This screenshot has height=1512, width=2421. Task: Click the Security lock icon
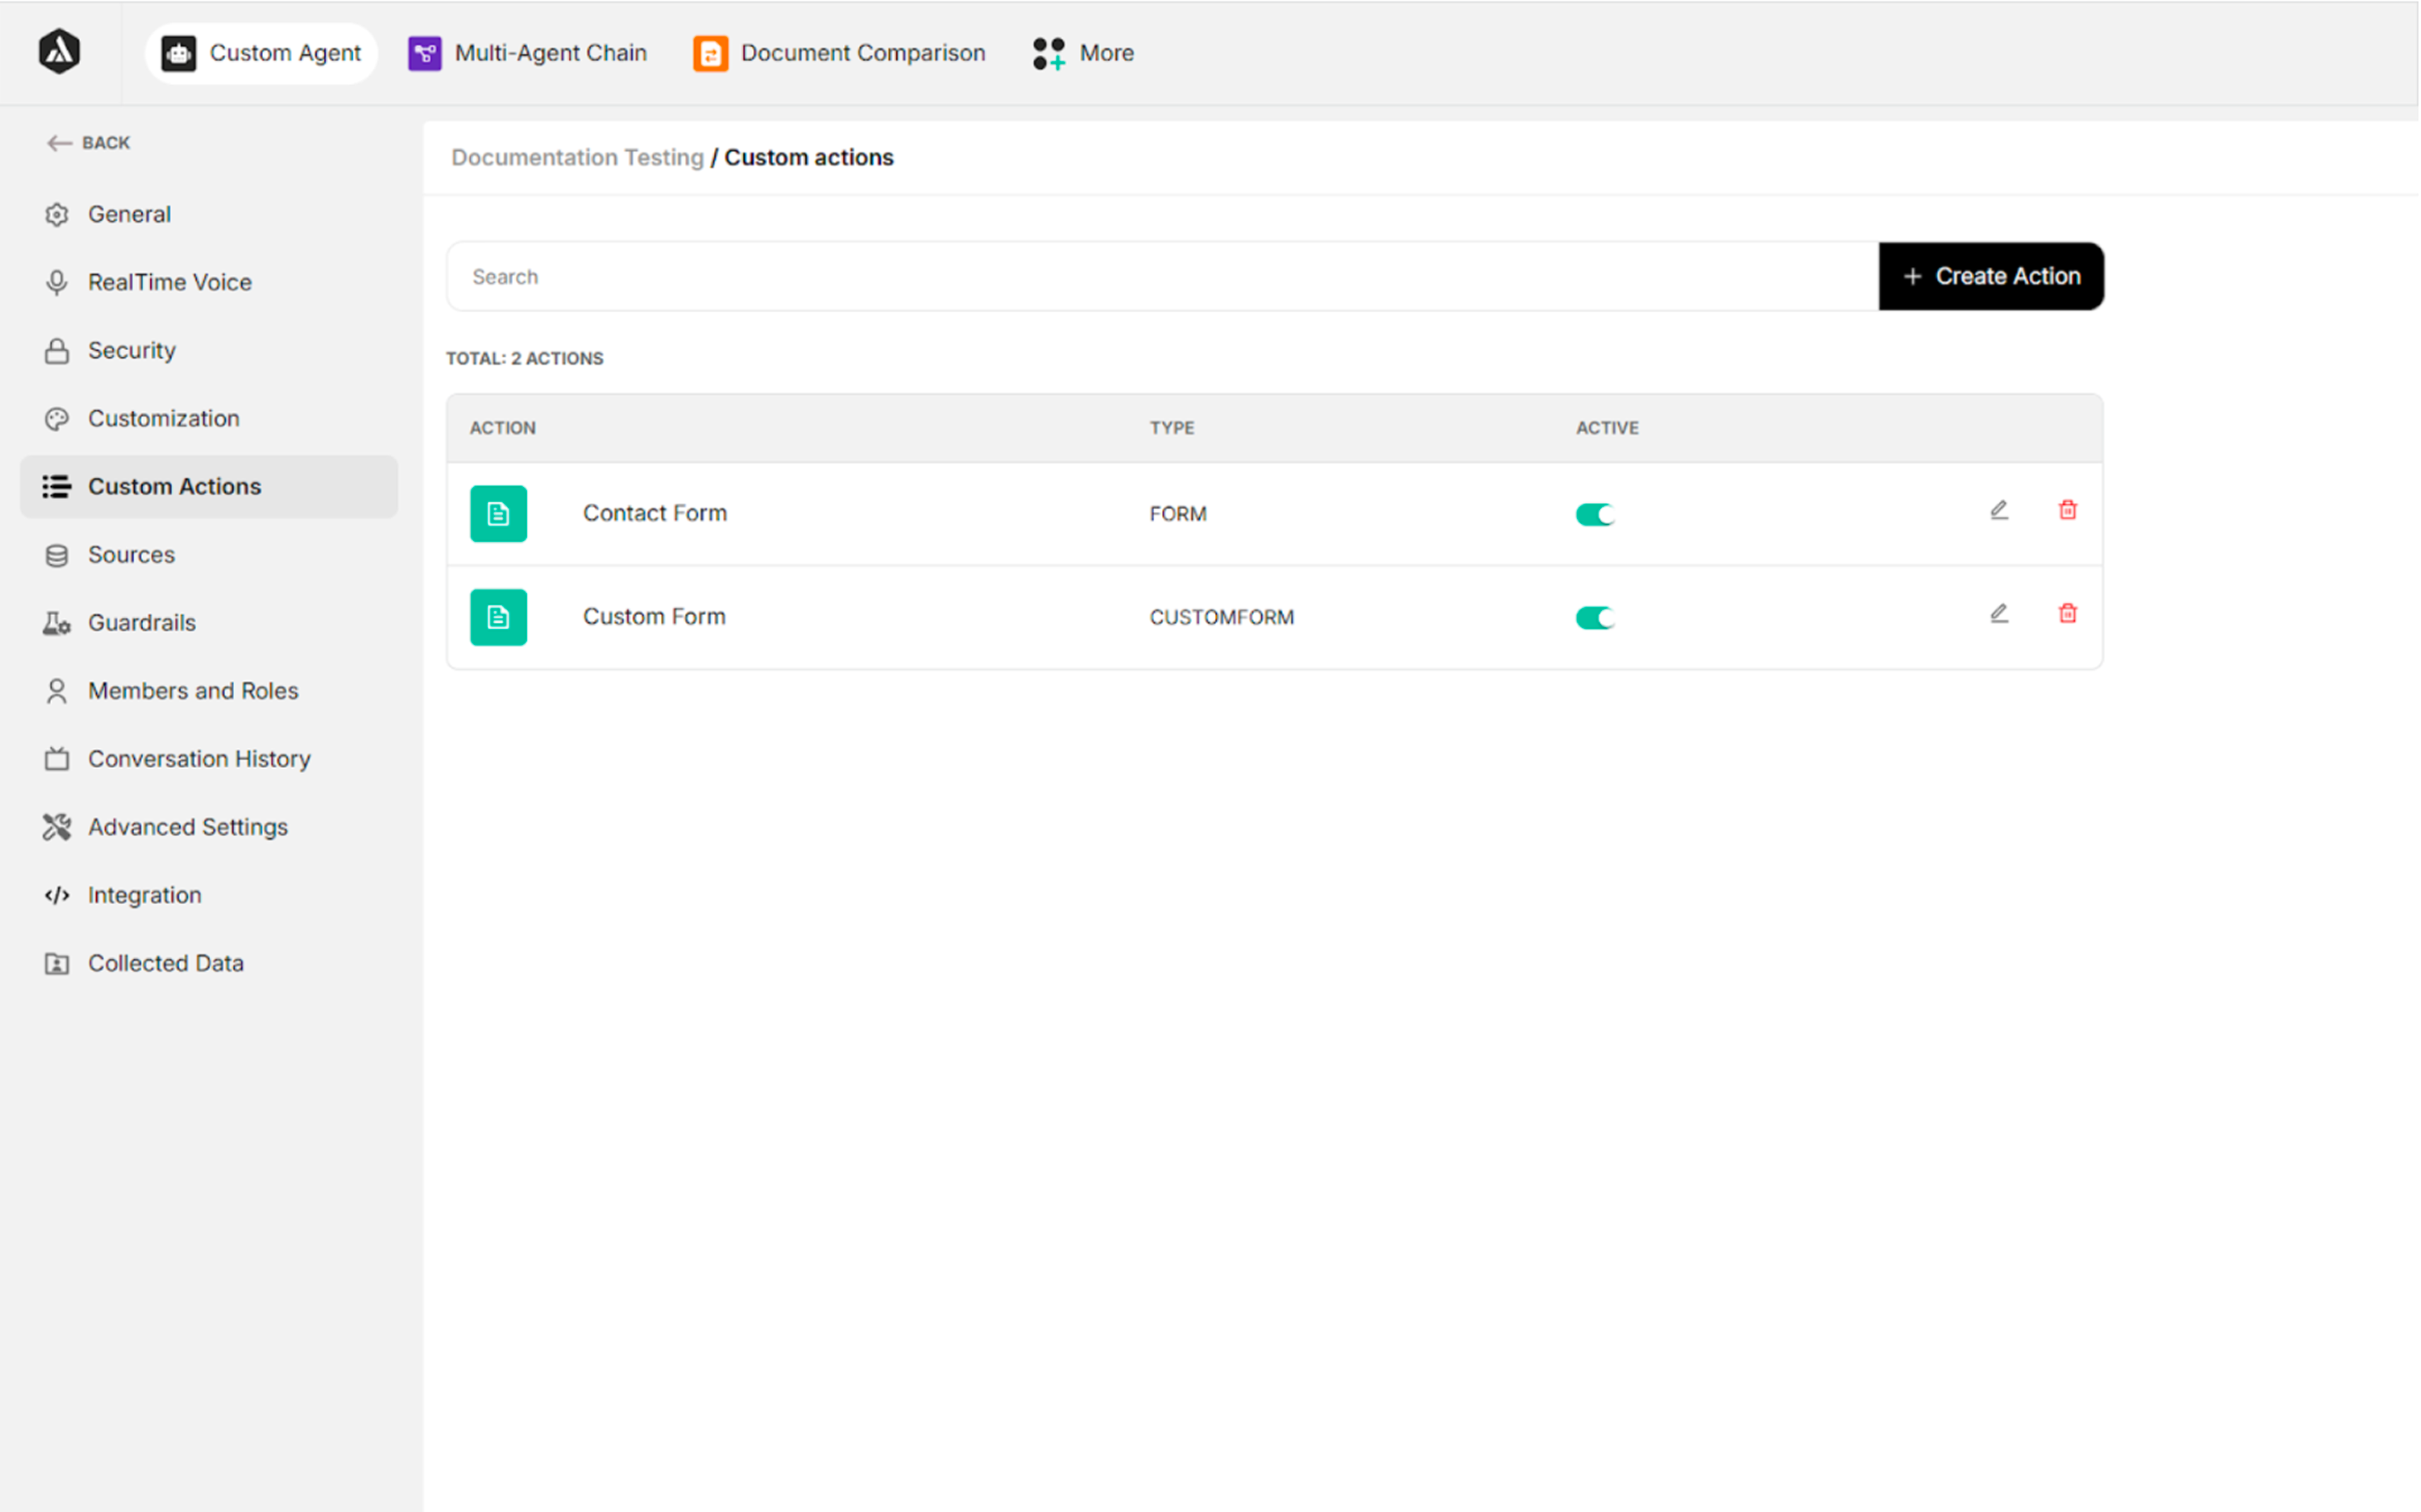(57, 351)
